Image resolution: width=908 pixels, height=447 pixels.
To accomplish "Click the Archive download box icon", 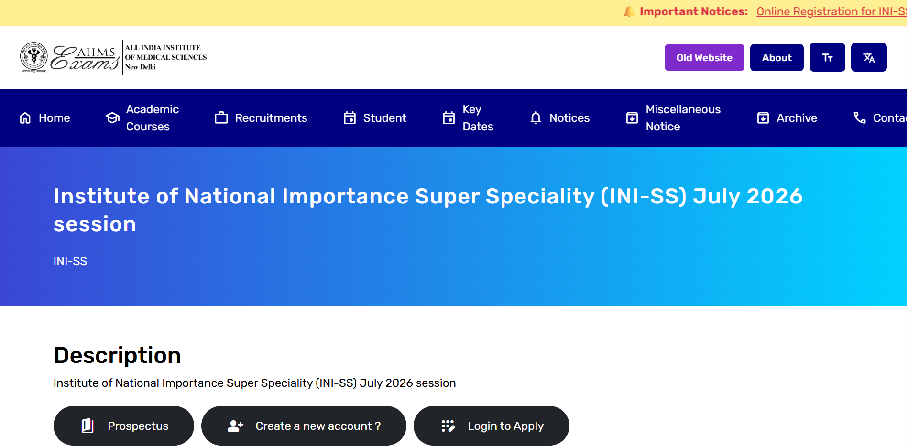I will pyautogui.click(x=763, y=118).
